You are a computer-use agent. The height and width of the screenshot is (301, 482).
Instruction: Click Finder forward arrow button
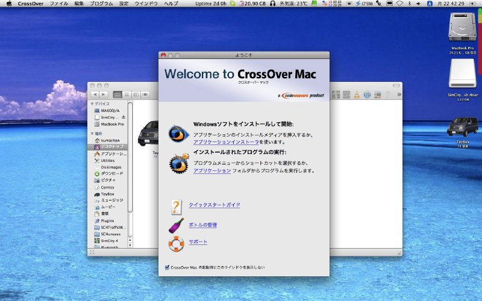pos(104,95)
